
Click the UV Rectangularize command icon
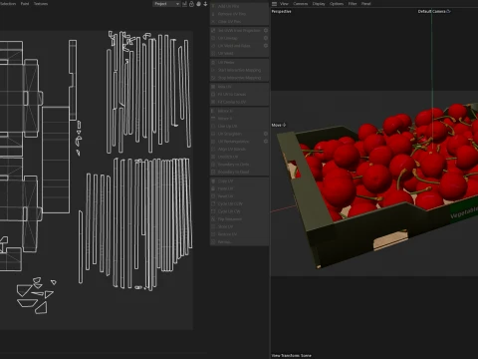(x=213, y=142)
